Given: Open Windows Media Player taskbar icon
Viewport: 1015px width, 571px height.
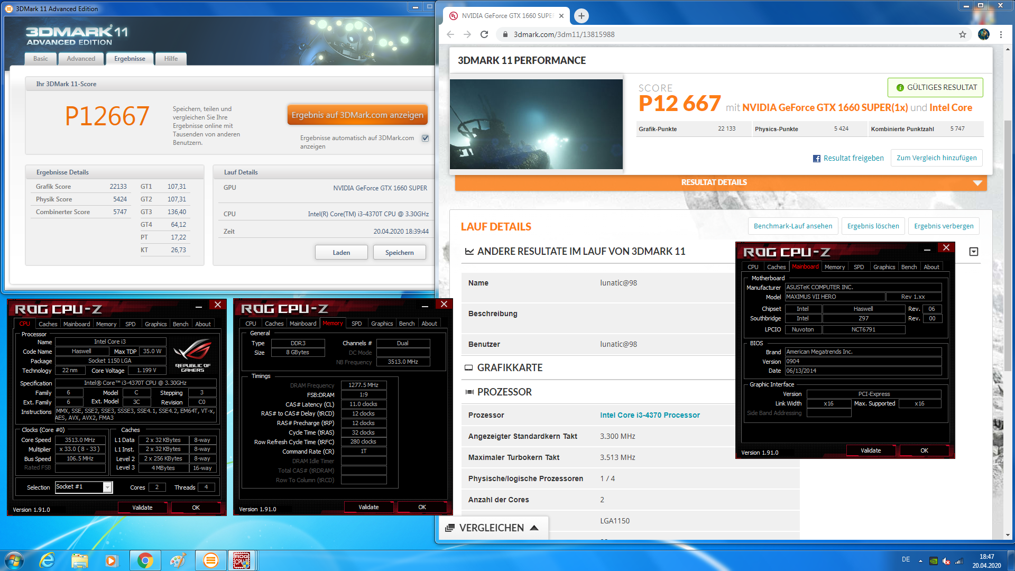Looking at the screenshot, I should point(112,560).
